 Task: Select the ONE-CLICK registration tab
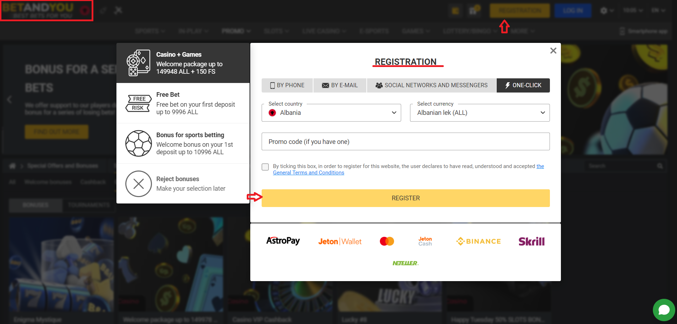pyautogui.click(x=523, y=85)
